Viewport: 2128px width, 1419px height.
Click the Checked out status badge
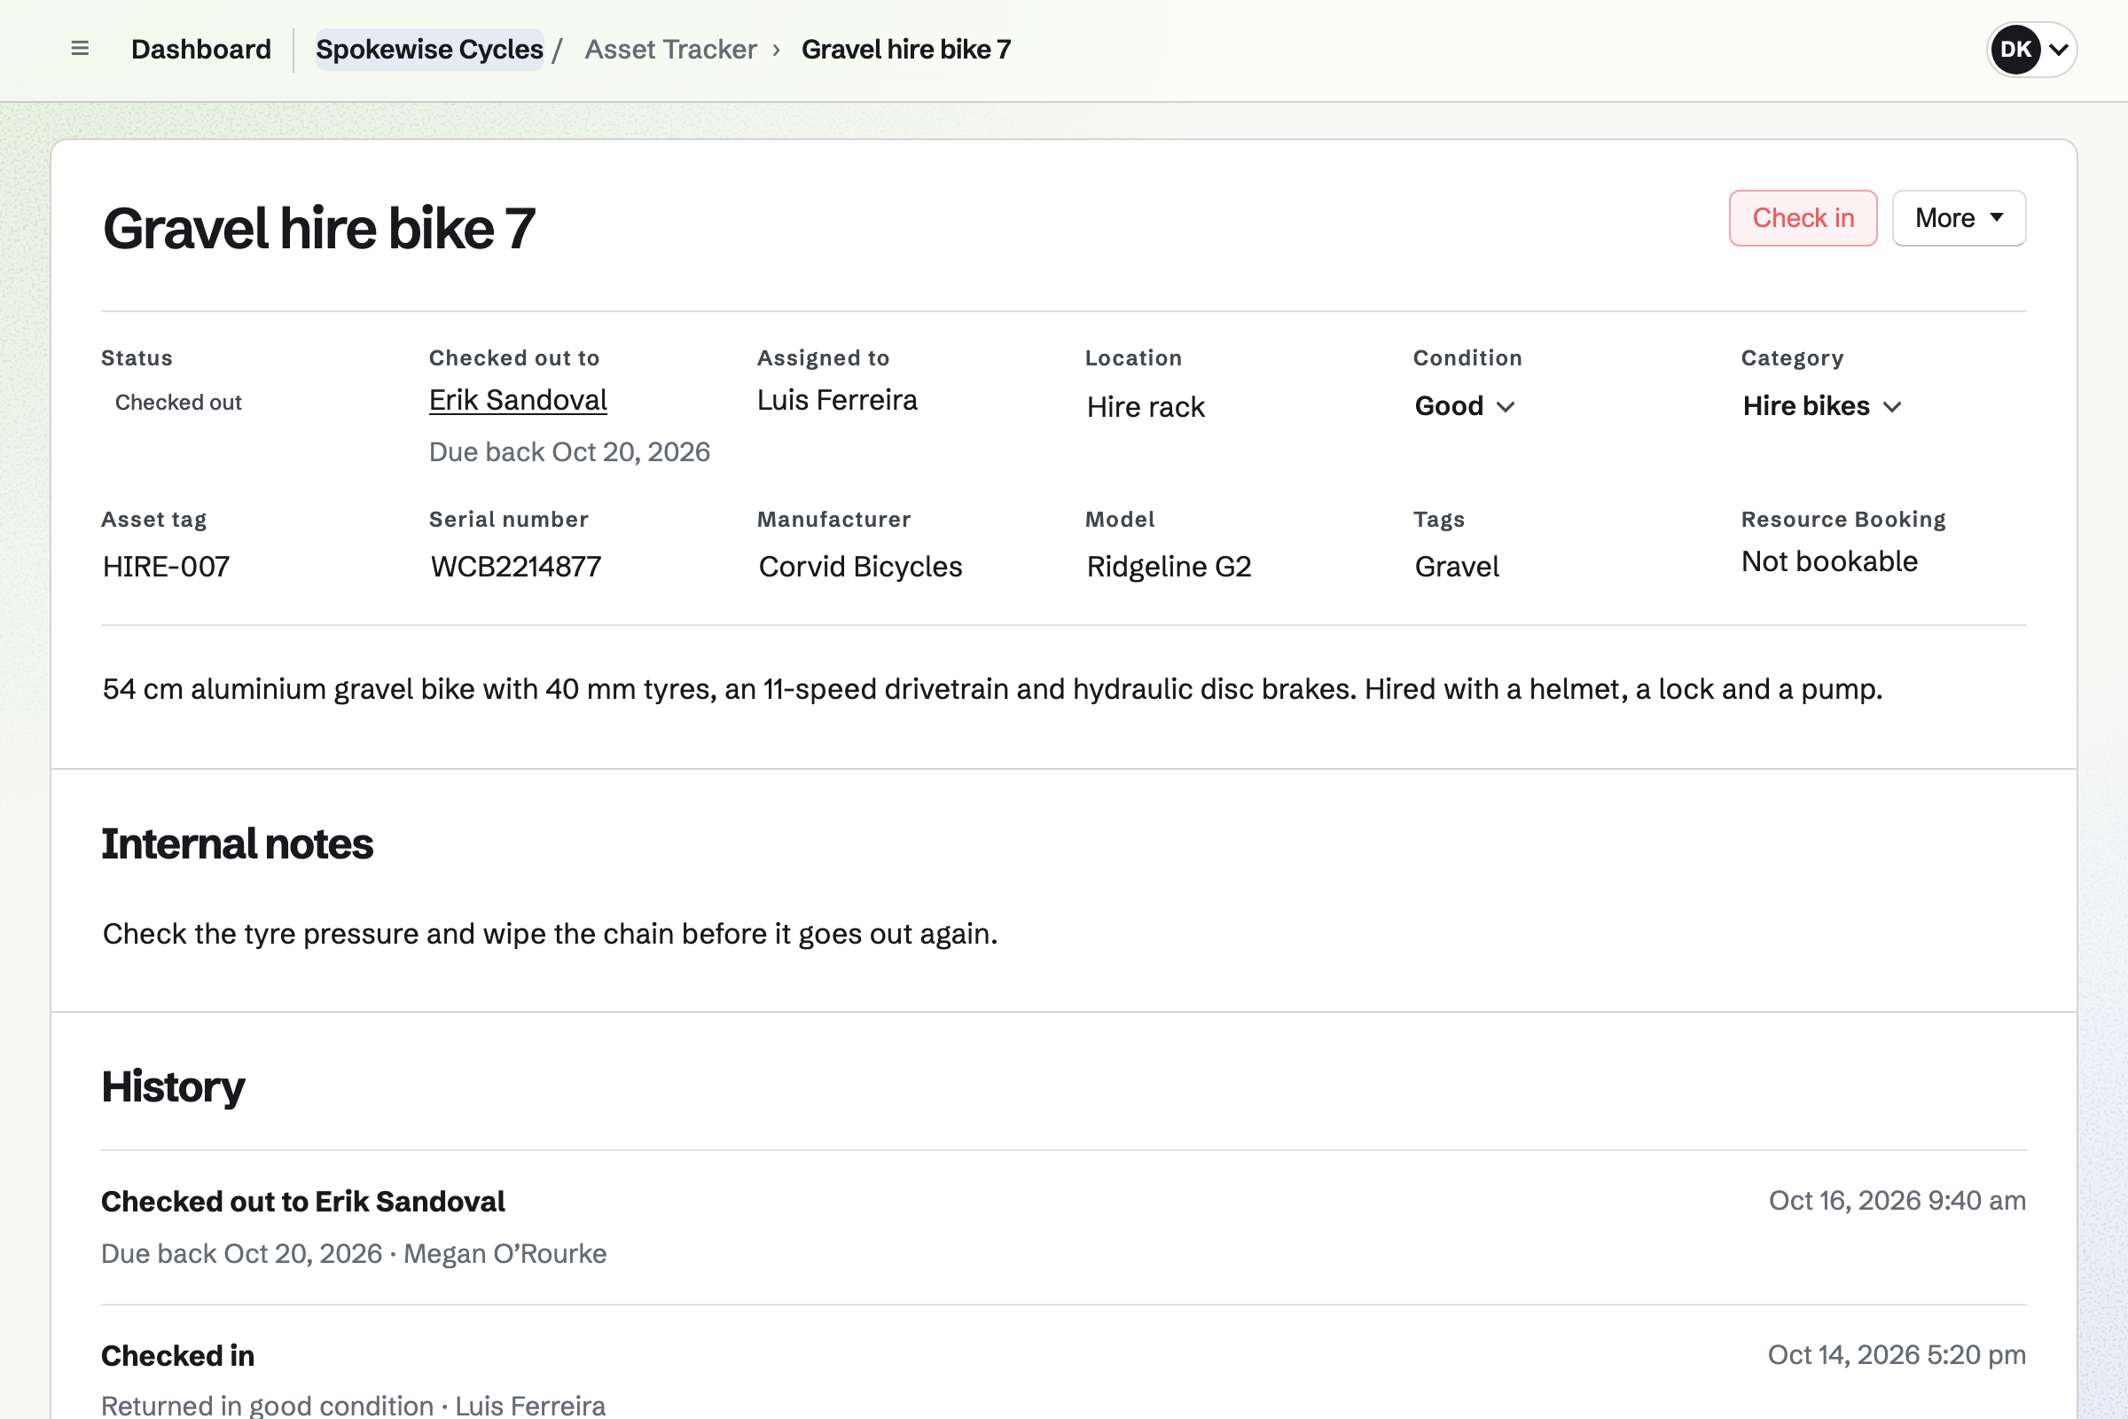click(178, 403)
